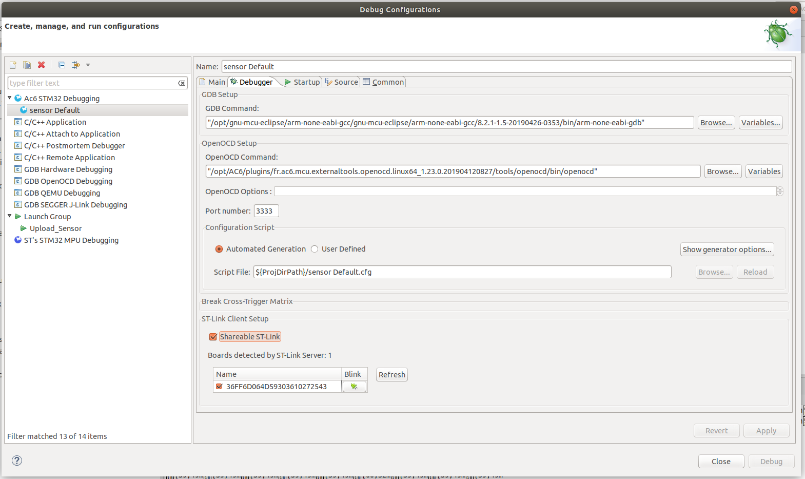
Task: Switch to the Startup tab
Action: point(302,82)
